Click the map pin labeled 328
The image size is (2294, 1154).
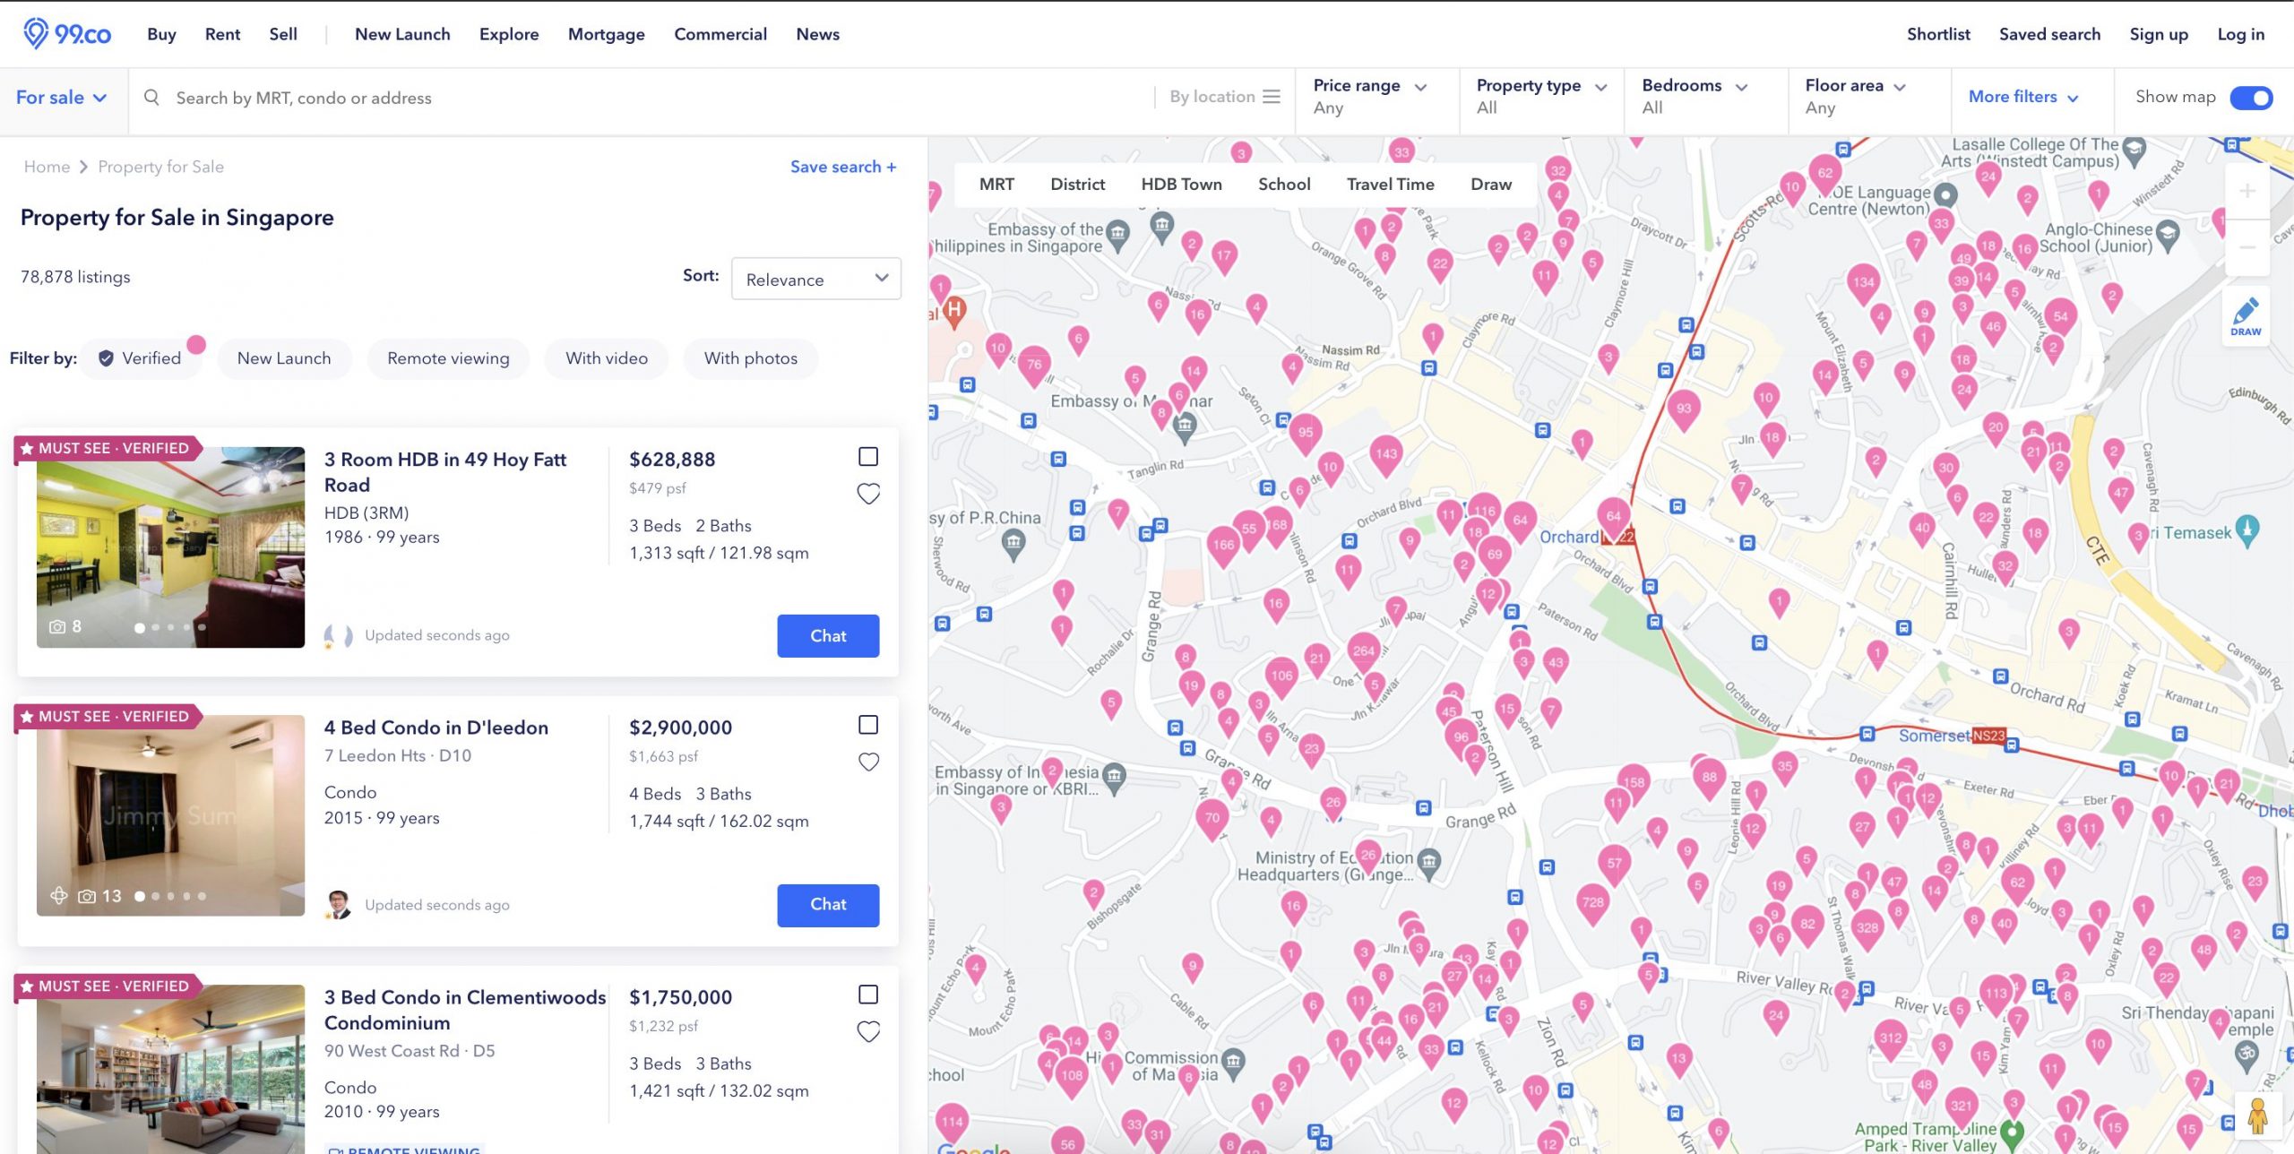click(x=1867, y=929)
